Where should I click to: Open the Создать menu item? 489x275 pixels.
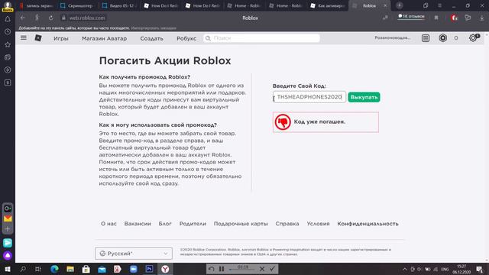pyautogui.click(x=151, y=38)
